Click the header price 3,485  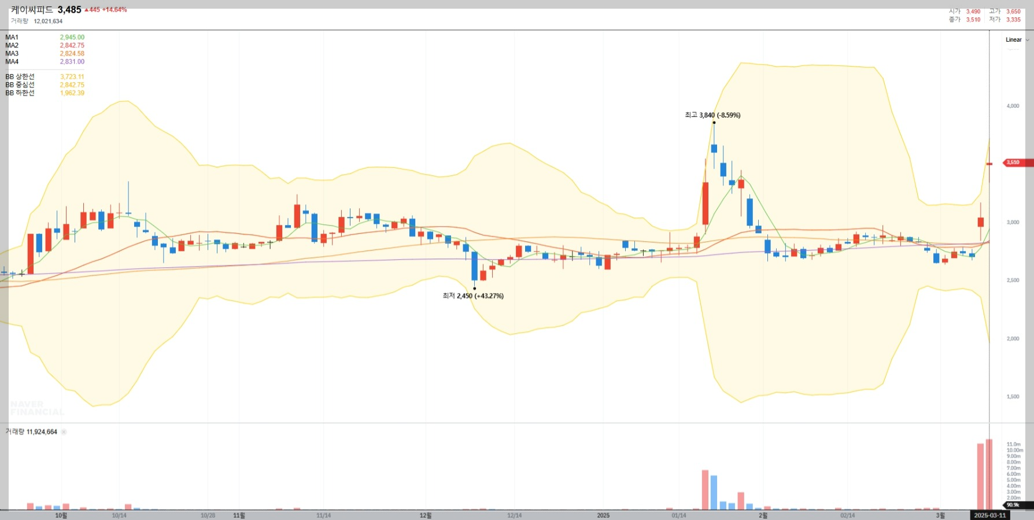(x=69, y=10)
